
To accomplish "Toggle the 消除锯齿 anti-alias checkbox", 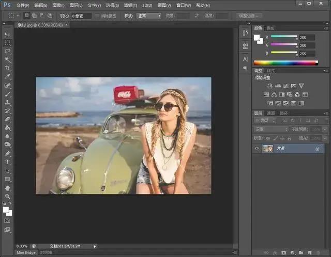I will click(x=97, y=16).
